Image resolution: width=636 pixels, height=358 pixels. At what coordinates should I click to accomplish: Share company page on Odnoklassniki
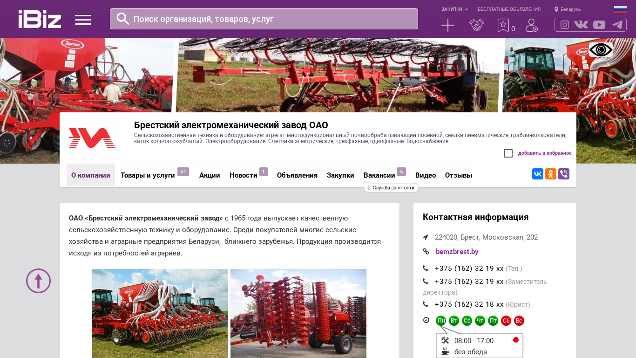tap(551, 174)
